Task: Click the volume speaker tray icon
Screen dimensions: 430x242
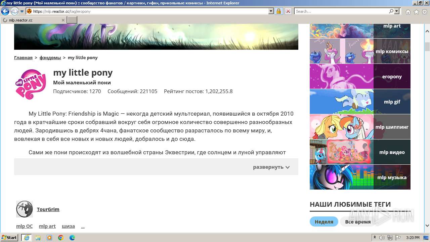Action: tap(382, 237)
